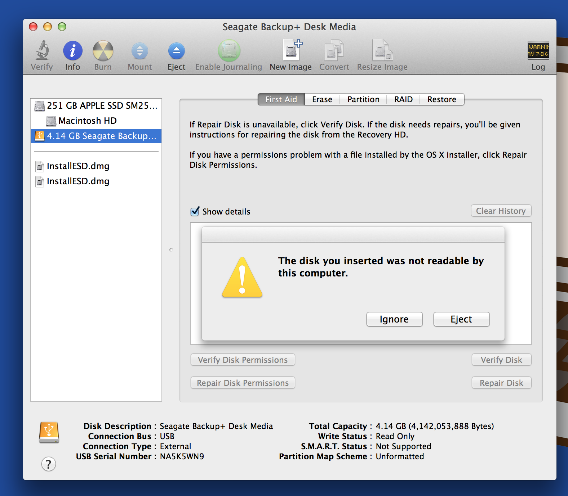Switch to the Restore tab
568x496 pixels.
442,99
